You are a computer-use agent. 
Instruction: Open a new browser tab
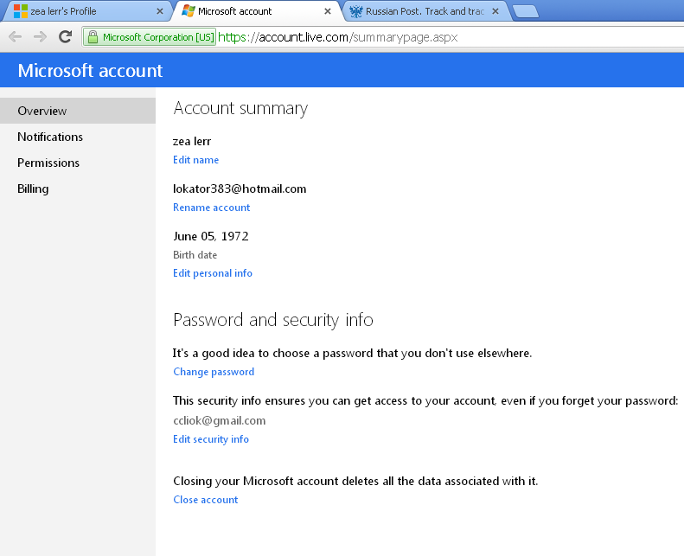click(x=526, y=12)
